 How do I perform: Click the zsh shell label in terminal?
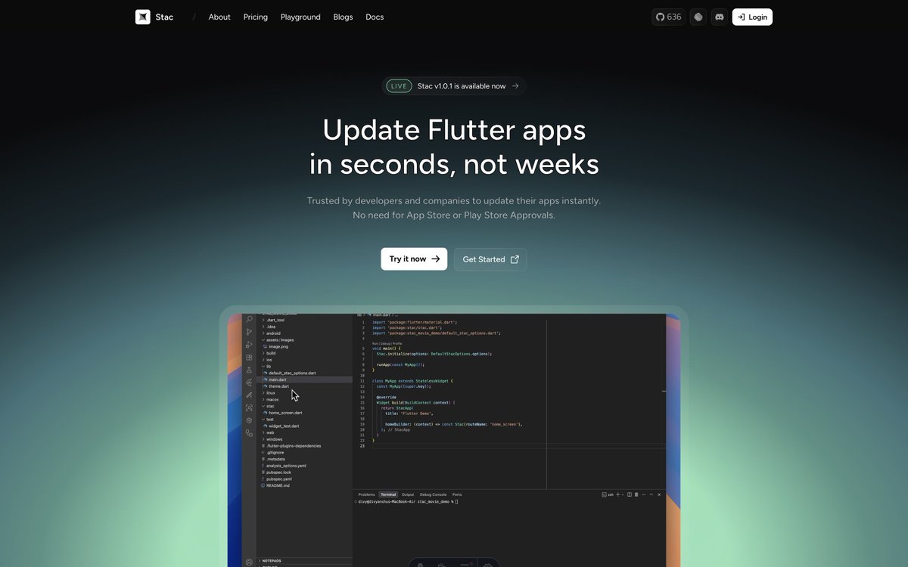(608, 494)
